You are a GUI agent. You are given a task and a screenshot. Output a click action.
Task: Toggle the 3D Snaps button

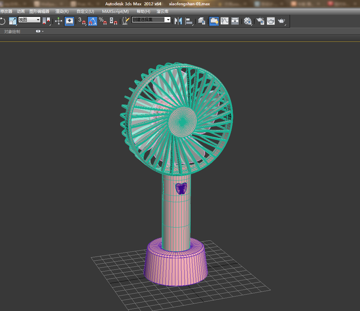(82, 21)
